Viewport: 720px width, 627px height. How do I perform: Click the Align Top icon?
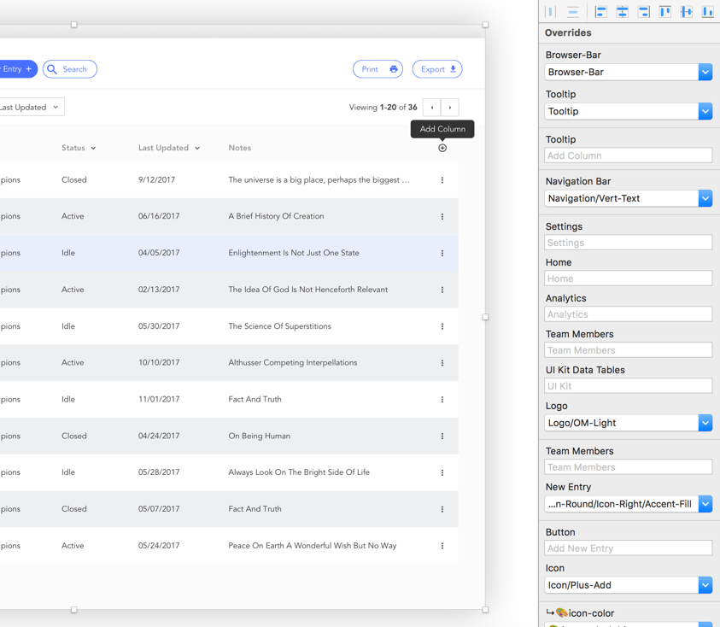[x=664, y=11]
